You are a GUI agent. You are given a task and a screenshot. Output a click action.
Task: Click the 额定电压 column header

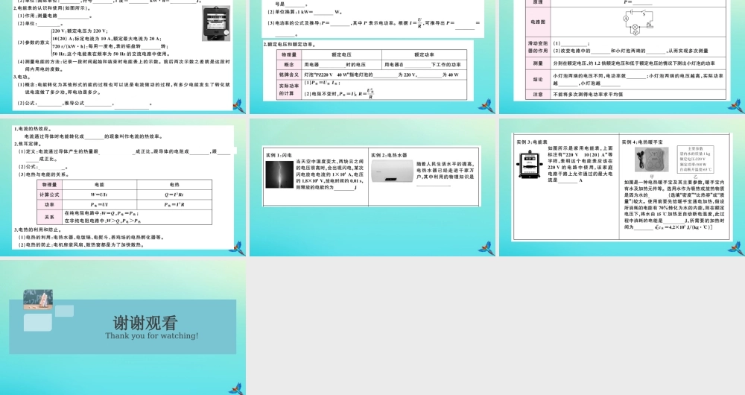341,54
